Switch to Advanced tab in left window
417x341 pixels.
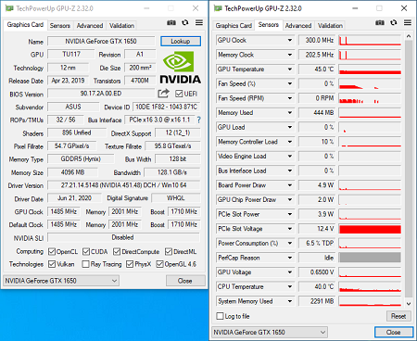tap(90, 26)
